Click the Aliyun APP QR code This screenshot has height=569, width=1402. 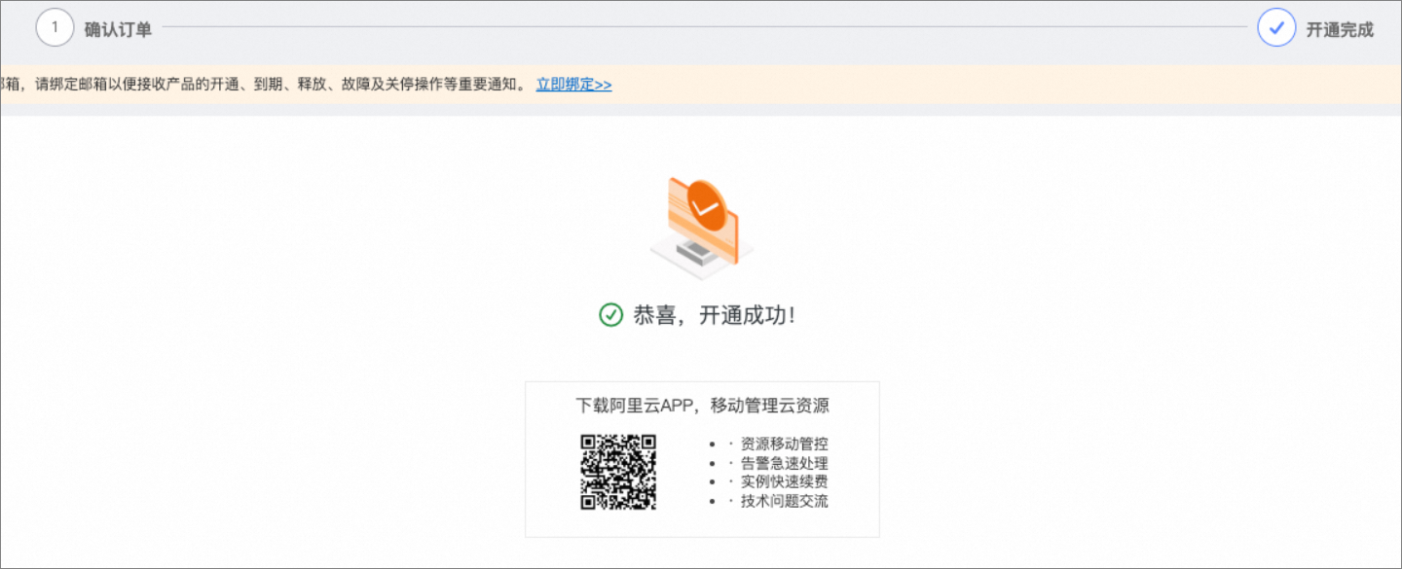[618, 472]
